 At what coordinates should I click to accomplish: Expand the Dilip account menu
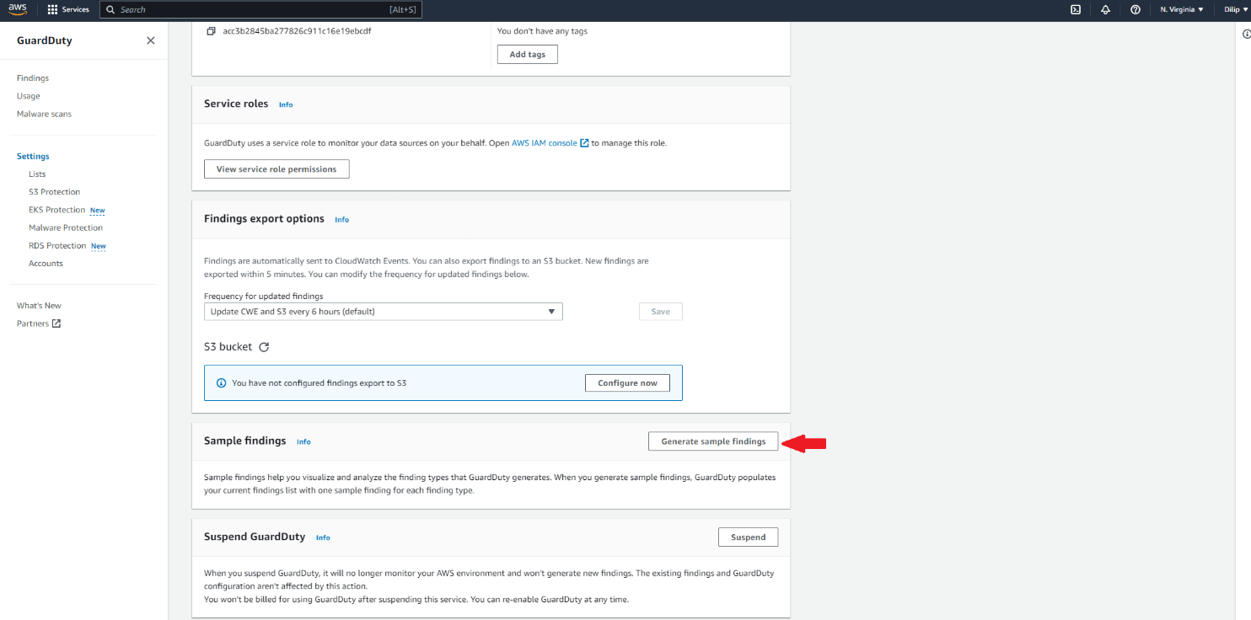pos(1236,10)
